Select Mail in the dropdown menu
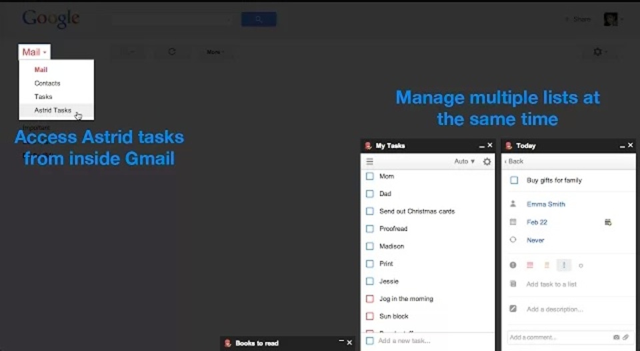Viewport: 640px width, 351px height. pos(41,70)
